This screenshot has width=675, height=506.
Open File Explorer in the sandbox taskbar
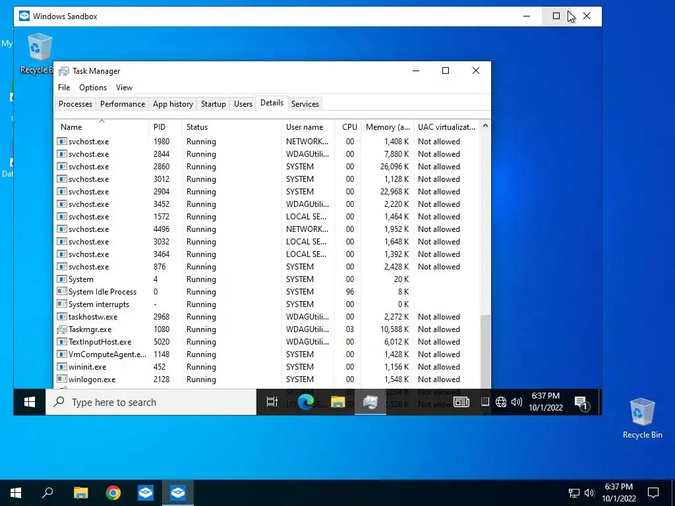[338, 402]
